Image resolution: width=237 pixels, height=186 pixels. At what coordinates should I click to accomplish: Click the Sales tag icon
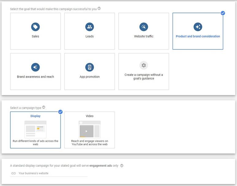(x=35, y=27)
